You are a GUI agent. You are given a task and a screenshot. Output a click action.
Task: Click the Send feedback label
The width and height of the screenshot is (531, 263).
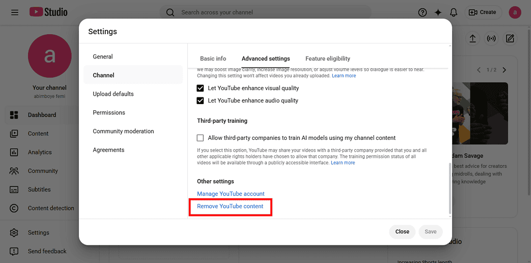tap(47, 251)
